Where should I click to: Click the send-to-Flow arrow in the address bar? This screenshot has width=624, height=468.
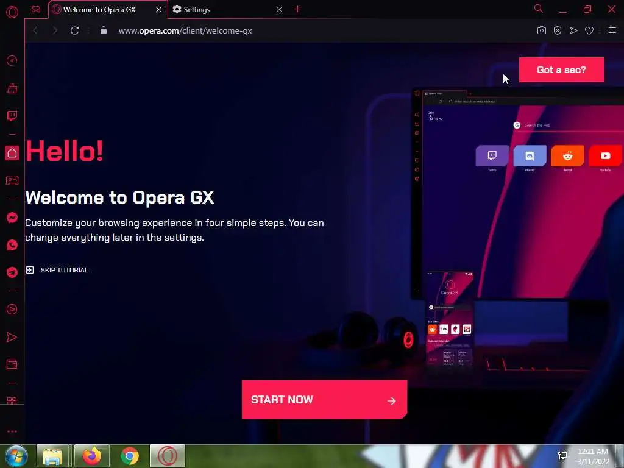click(x=573, y=30)
